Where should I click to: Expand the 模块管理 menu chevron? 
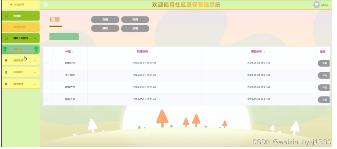35,84
